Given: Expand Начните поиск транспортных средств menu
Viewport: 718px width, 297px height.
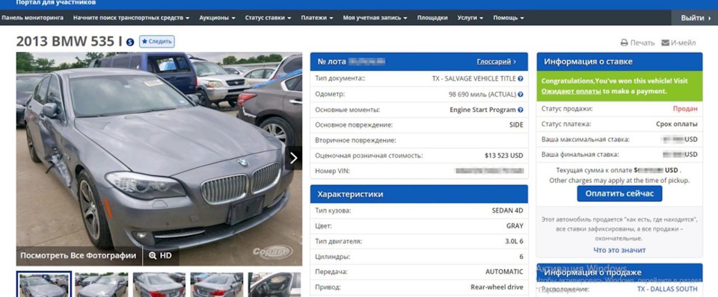Looking at the screenshot, I should pos(131,18).
